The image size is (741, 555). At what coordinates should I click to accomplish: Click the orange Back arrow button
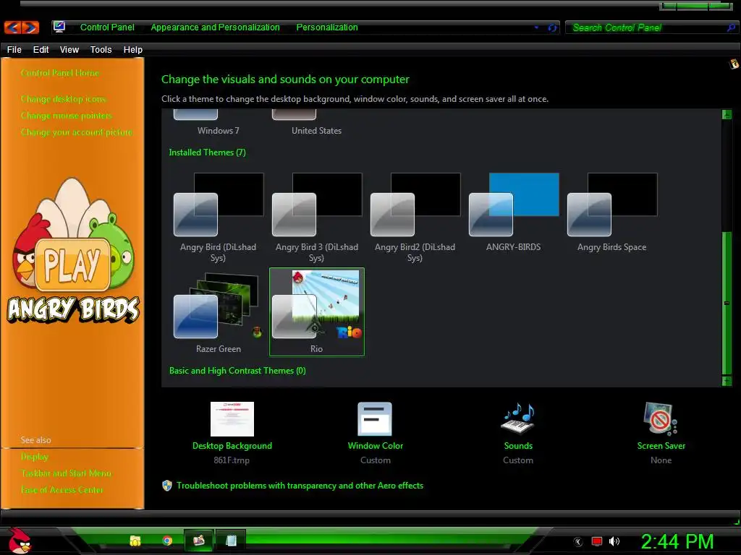click(x=13, y=27)
